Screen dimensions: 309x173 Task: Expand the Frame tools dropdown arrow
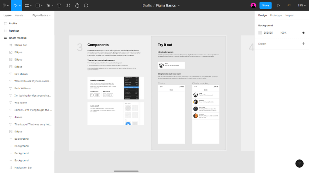click(31, 6)
